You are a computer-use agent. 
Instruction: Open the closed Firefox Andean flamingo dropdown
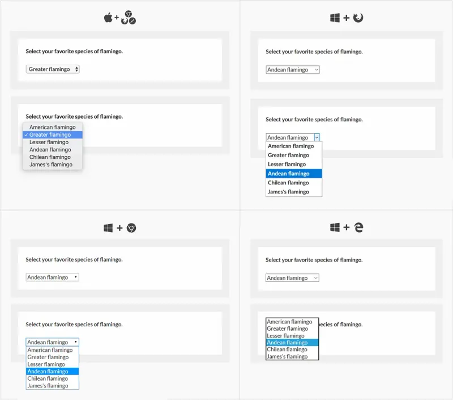point(293,70)
